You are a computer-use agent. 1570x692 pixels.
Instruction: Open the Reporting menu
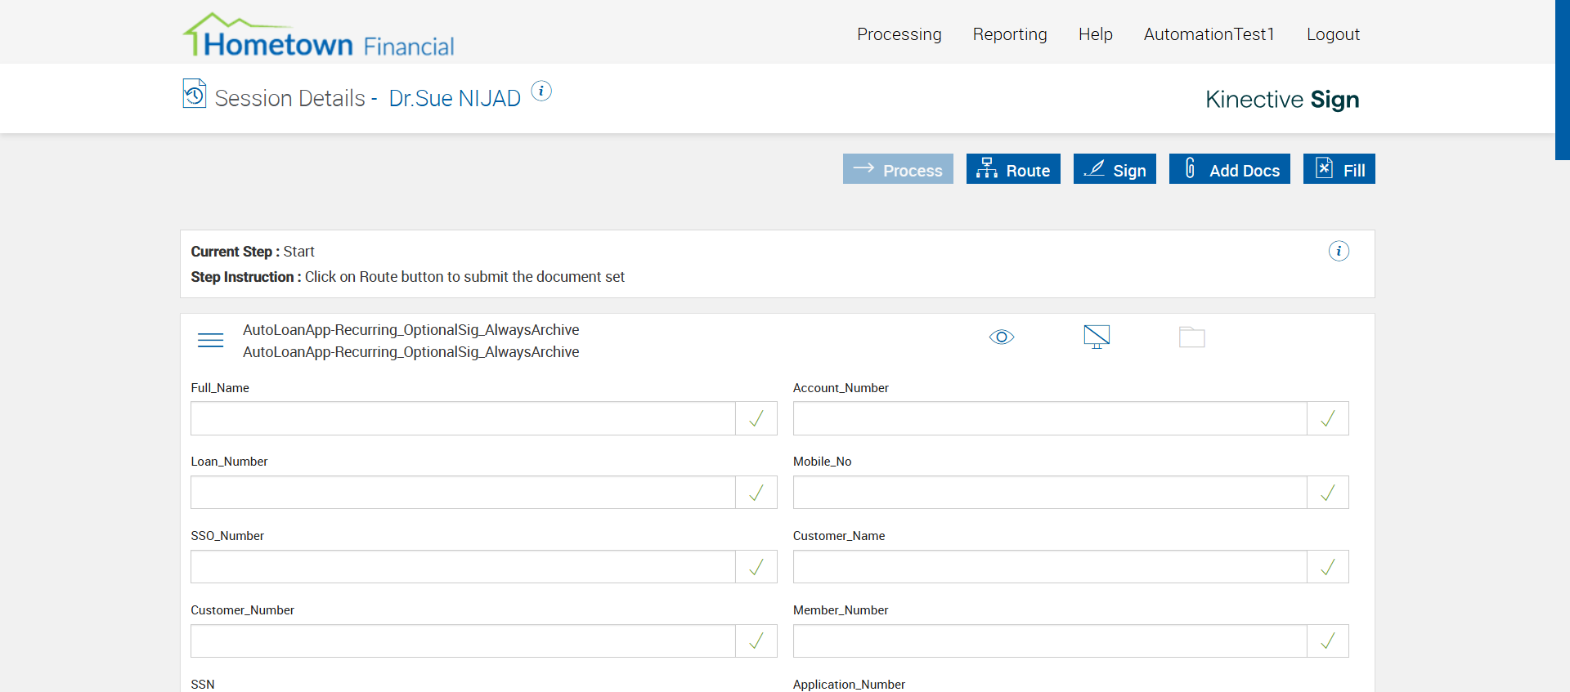tap(1010, 34)
